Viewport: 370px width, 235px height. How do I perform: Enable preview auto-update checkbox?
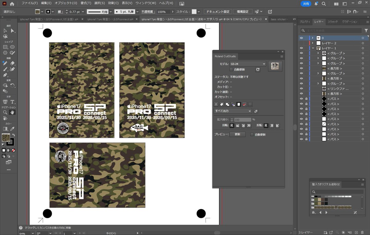coord(252,134)
